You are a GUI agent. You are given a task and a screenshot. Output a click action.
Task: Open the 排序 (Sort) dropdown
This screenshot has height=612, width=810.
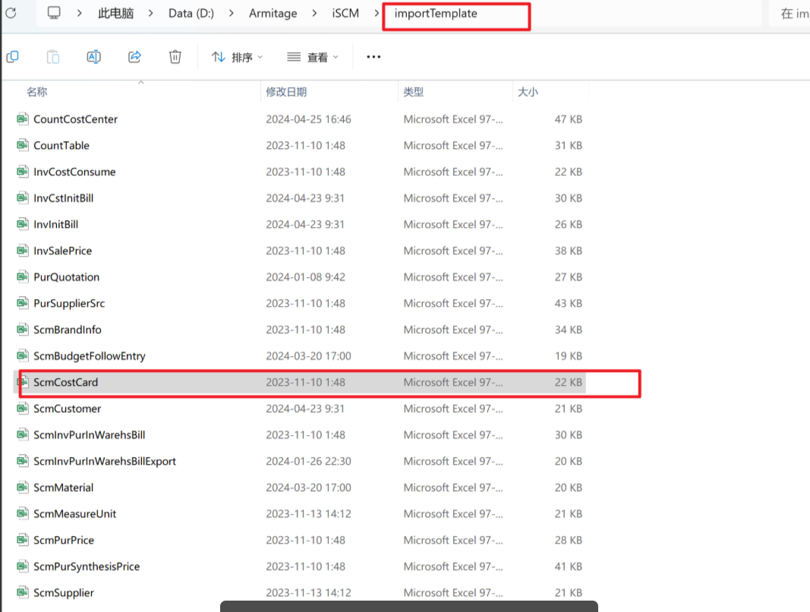237,57
